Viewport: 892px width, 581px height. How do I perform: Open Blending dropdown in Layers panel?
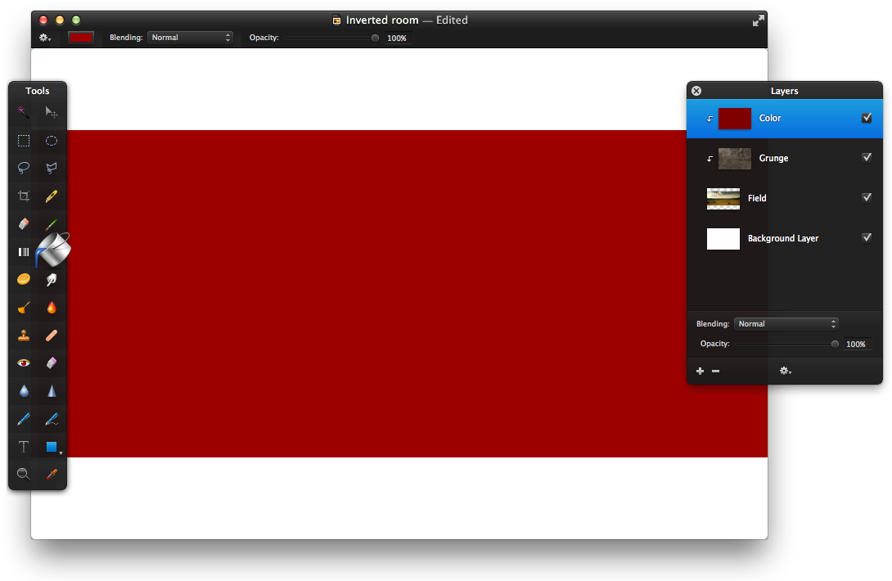786,324
